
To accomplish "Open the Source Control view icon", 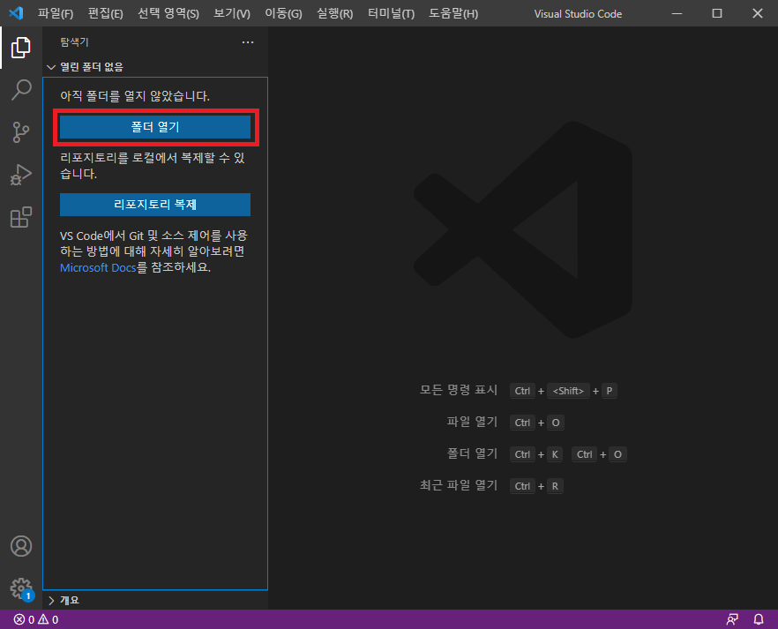I will point(21,132).
